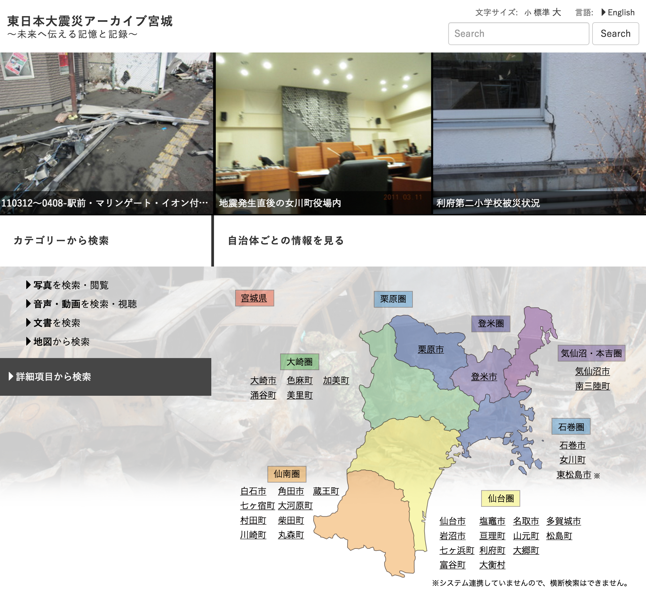Set font size to 大
646x599 pixels.
pos(557,12)
